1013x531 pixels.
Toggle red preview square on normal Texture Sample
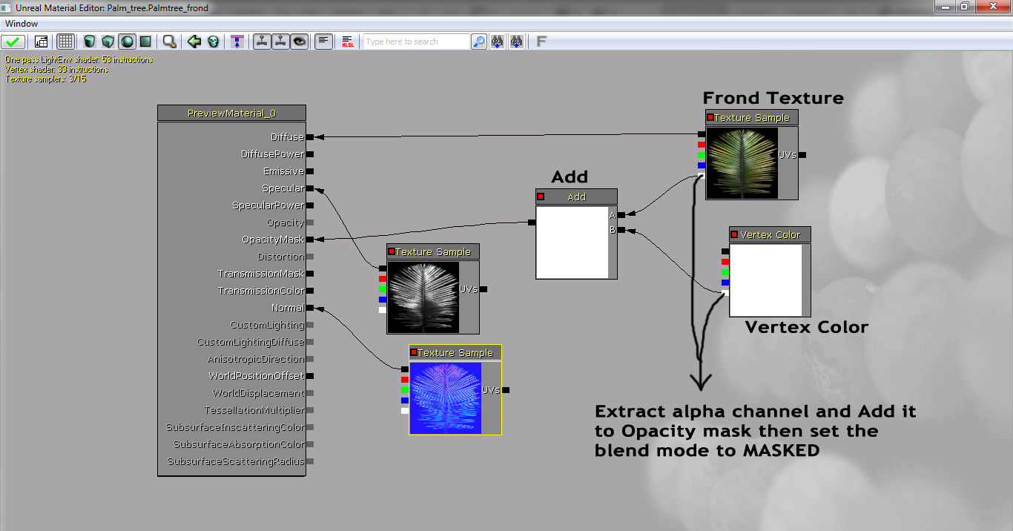[413, 352]
